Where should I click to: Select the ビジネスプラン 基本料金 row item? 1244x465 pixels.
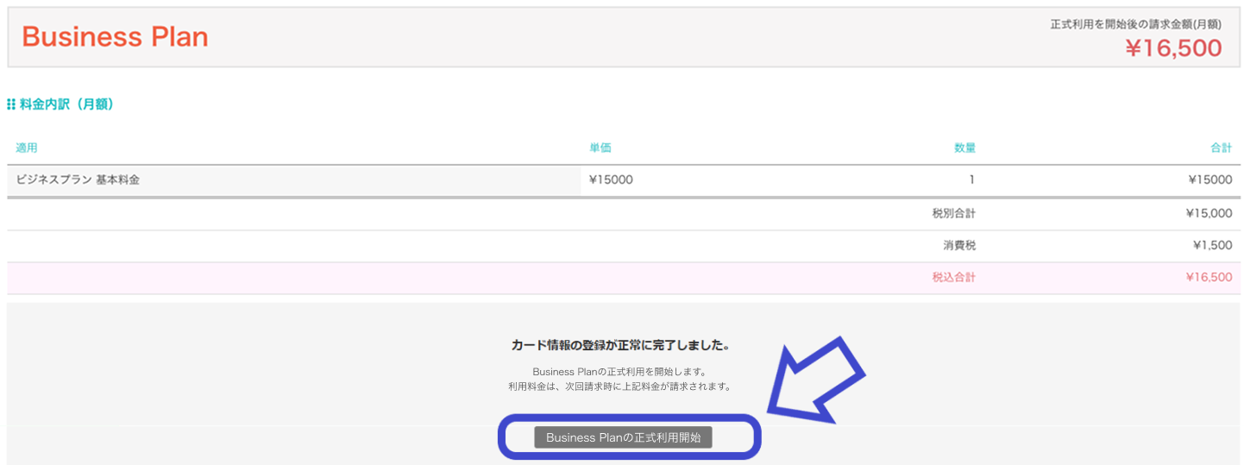coord(78,180)
